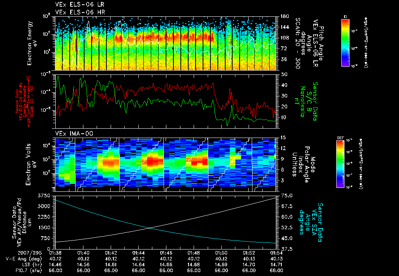399x276 pixels.
Task: Click the LST value "14.69"
Action: click(x=221, y=265)
